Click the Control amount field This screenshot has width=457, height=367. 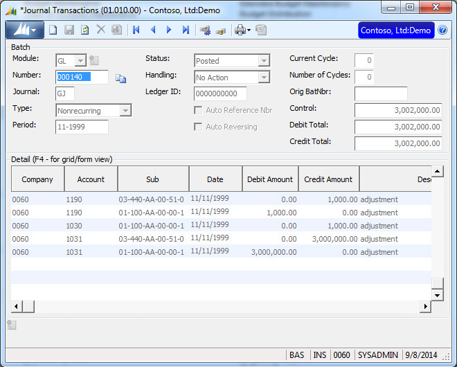[398, 110]
